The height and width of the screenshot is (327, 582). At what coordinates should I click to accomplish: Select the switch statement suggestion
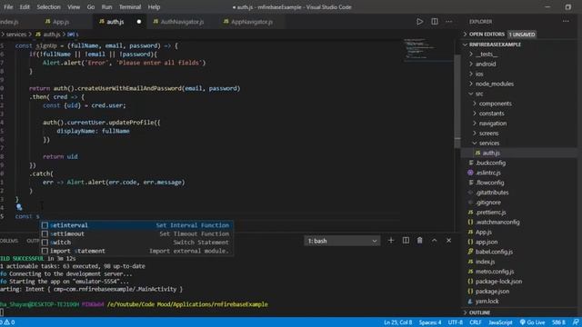136,243
